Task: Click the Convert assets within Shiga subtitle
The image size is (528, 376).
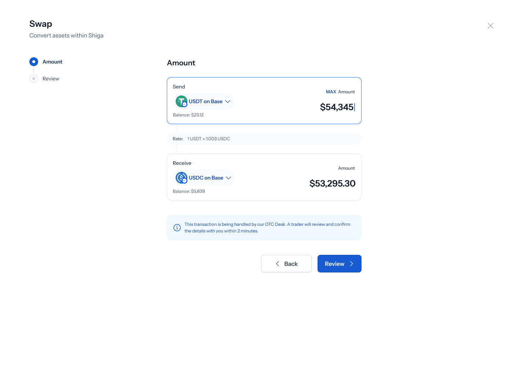Action: click(x=66, y=35)
